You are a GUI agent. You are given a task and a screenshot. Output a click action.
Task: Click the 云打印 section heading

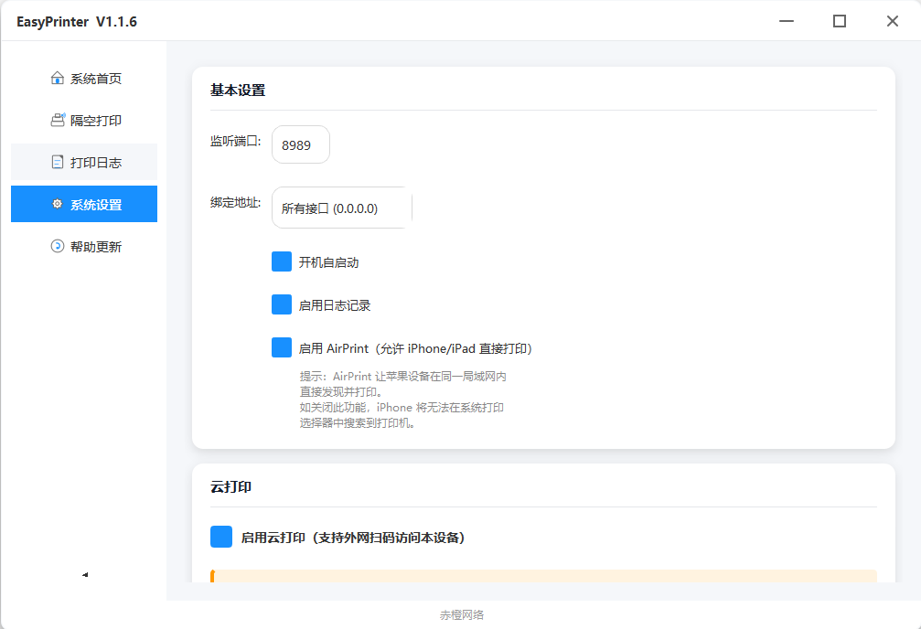point(230,487)
